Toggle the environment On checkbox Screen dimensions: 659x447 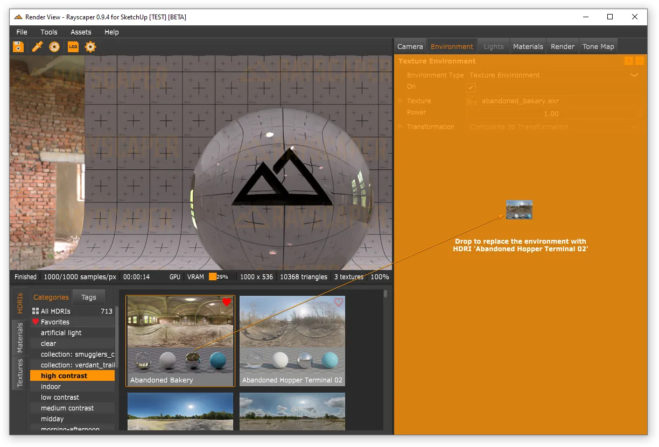coord(471,87)
